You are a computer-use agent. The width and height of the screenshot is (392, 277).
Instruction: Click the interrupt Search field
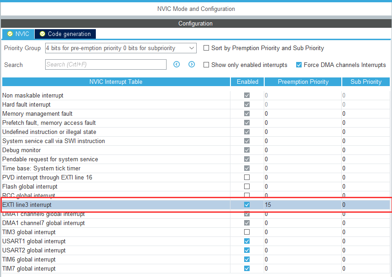tap(106, 64)
